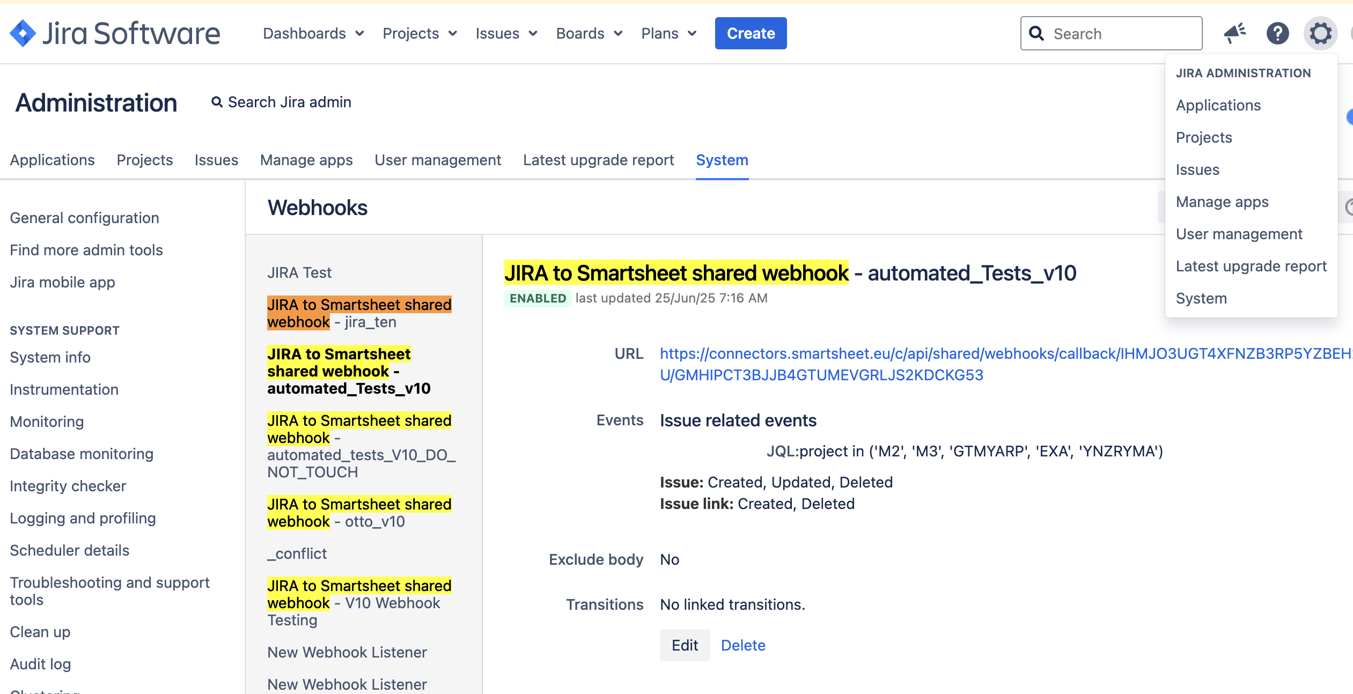
Task: Open Audit log in sidebar
Action: 40,664
